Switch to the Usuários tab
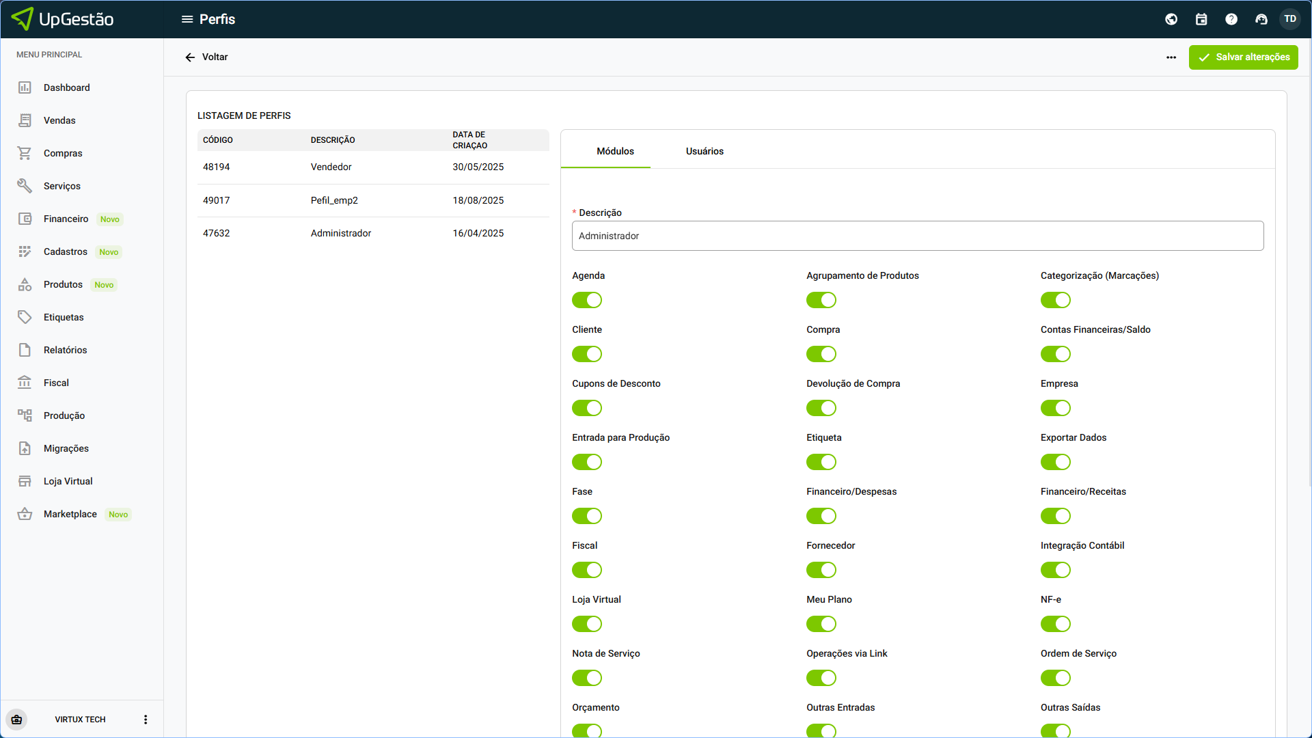The image size is (1312, 738). click(705, 151)
